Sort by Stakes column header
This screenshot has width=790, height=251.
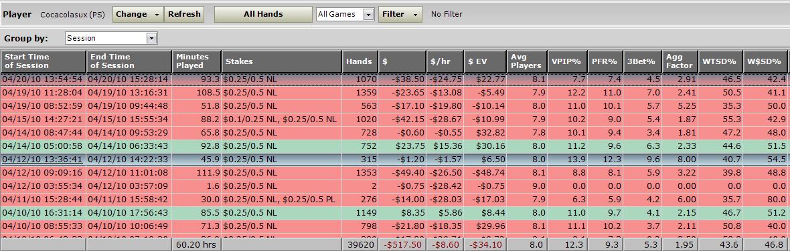(x=282, y=61)
